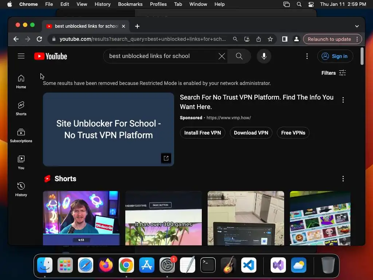Click the page's vertical scrollbar thumb

click(362, 56)
